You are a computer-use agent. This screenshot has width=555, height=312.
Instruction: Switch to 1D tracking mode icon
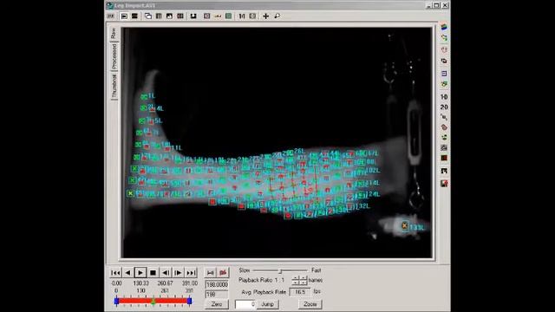click(x=444, y=96)
